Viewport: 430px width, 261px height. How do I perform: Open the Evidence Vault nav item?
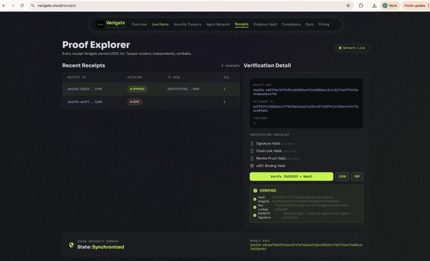(265, 25)
